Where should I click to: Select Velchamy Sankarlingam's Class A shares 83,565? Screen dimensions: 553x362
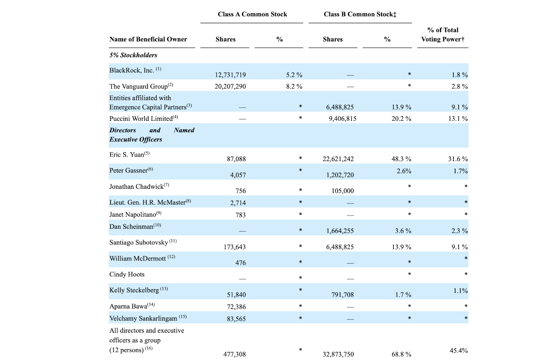click(x=236, y=319)
